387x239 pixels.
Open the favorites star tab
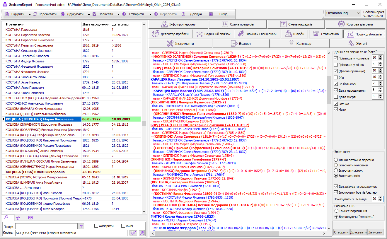18,218
